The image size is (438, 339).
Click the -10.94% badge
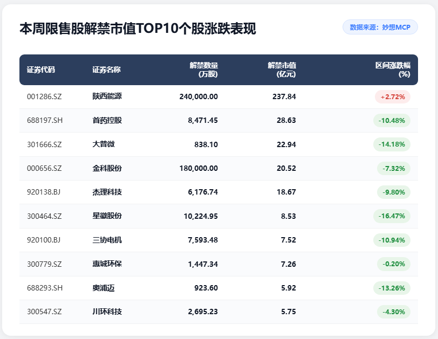coord(392,240)
